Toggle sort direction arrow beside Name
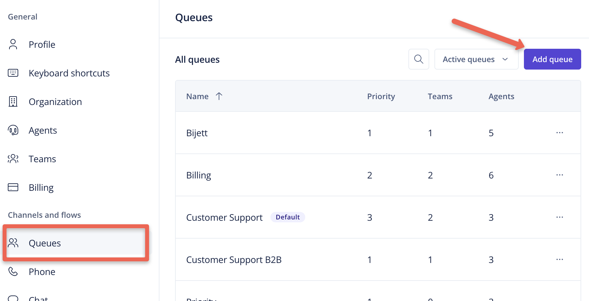This screenshot has height=301, width=589. [x=219, y=96]
